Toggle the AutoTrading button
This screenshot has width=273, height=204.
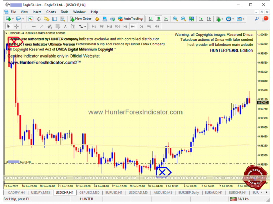[130, 19]
